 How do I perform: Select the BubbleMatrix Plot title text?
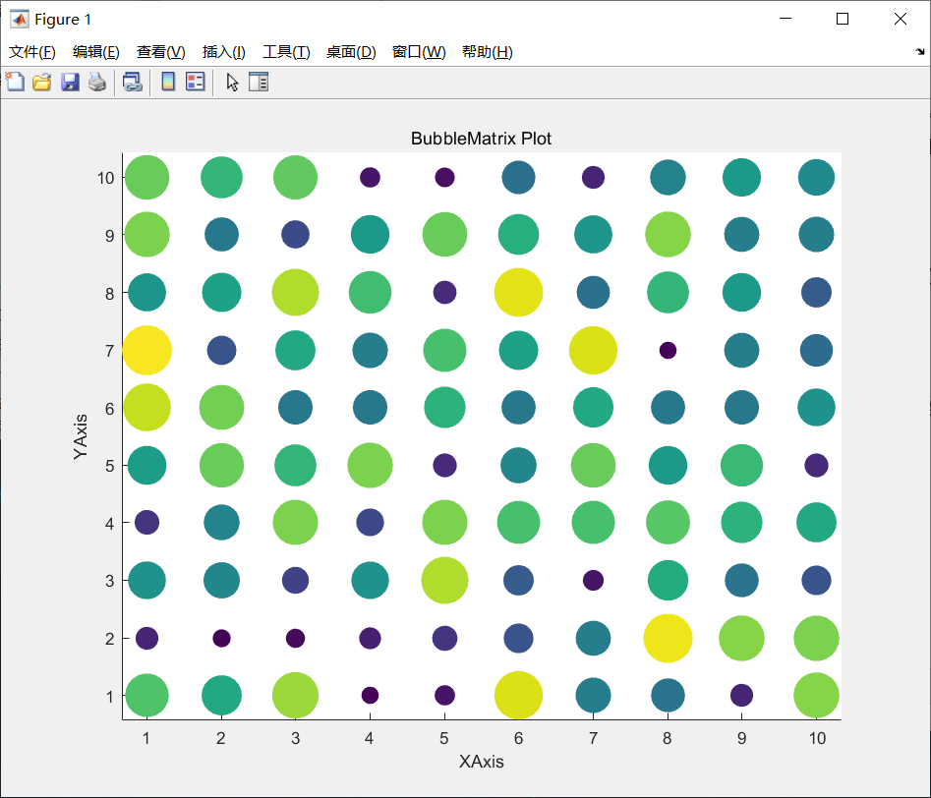481,139
